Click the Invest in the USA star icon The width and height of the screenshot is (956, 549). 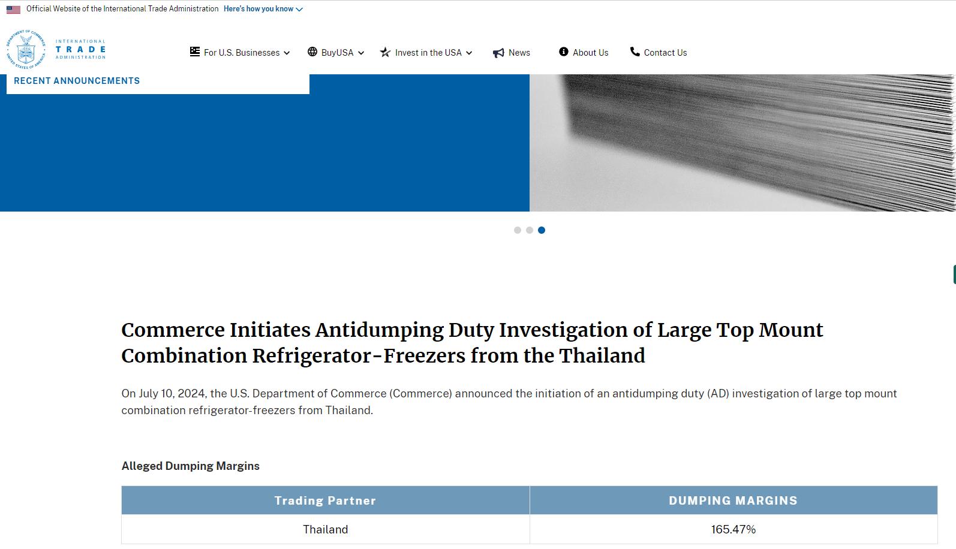385,53
